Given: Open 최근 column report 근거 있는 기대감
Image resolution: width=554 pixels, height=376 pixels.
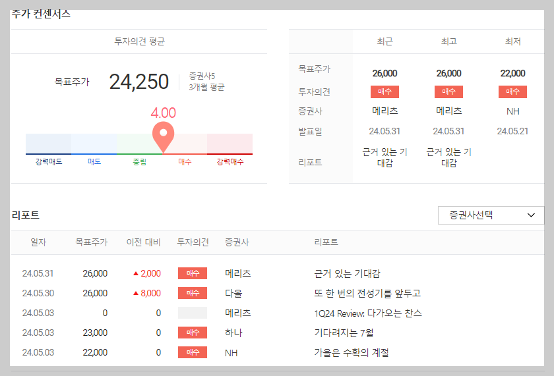Looking at the screenshot, I should (385, 157).
